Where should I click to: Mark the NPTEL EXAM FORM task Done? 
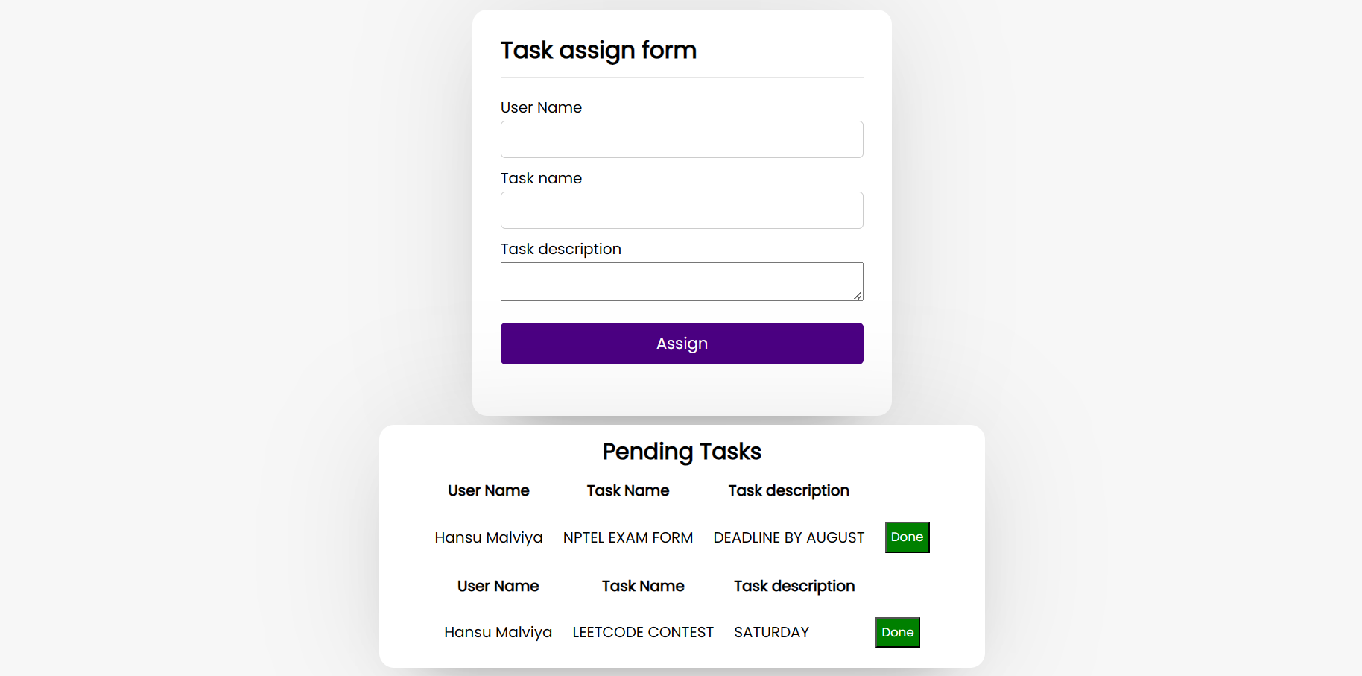pyautogui.click(x=907, y=537)
